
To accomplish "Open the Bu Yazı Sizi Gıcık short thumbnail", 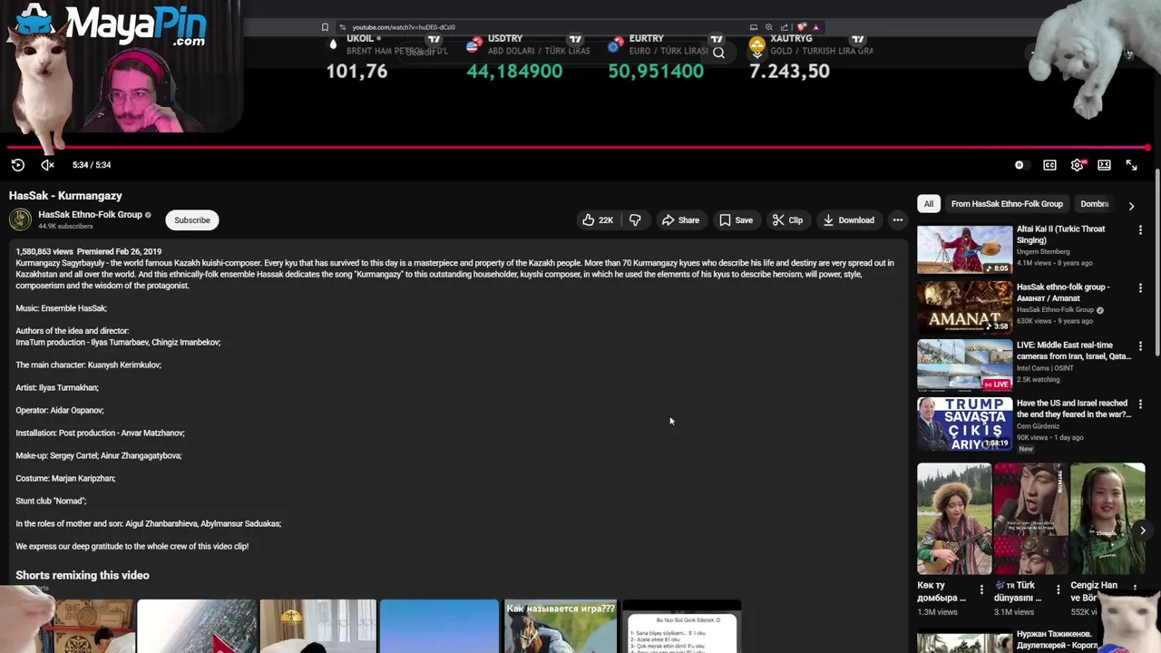I will 681,626.
